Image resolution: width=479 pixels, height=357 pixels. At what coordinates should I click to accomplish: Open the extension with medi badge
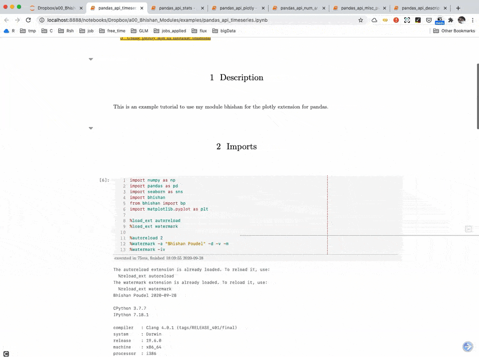[x=440, y=21]
